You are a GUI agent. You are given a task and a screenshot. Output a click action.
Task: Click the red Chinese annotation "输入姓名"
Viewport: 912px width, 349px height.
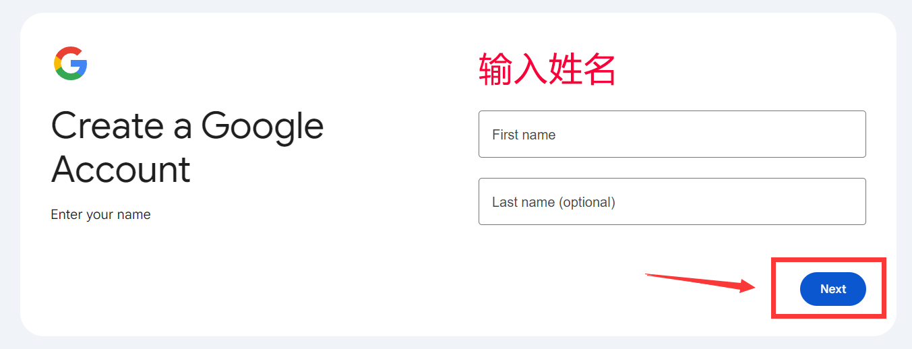[x=547, y=69]
